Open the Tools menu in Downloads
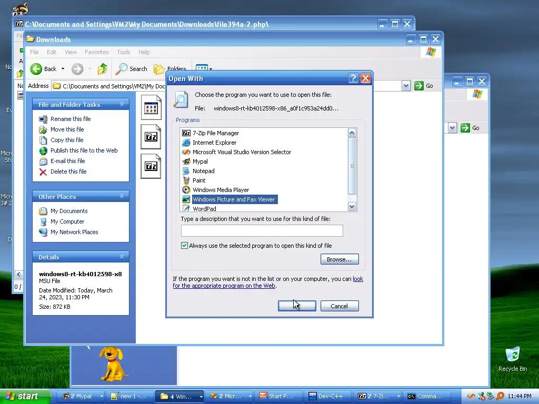This screenshot has height=404, width=539. coord(123,52)
